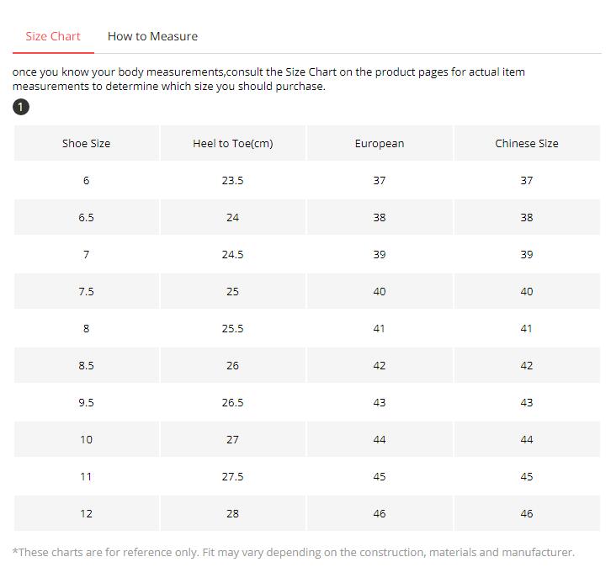Select shoe size 6 cell
611x578 pixels.
click(x=86, y=180)
